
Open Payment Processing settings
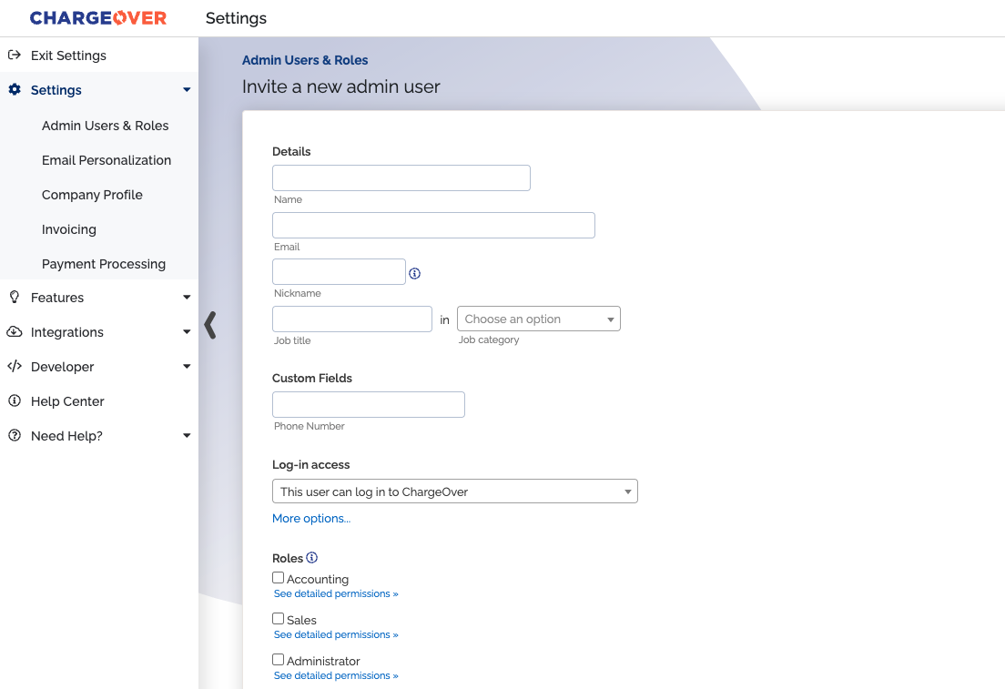(x=104, y=264)
